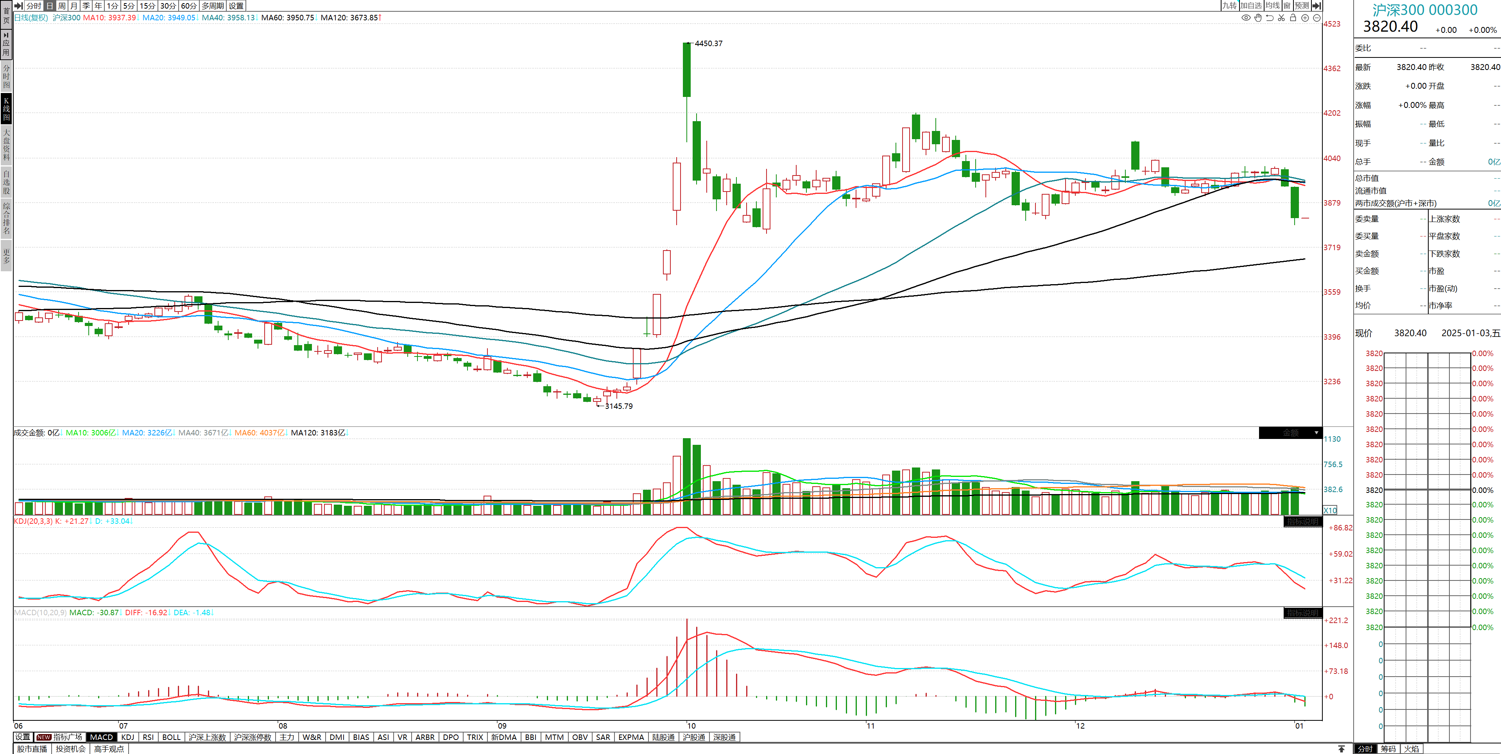The width and height of the screenshot is (1501, 754).
Task: Open 分时图 in the left sidebar
Action: 6,77
